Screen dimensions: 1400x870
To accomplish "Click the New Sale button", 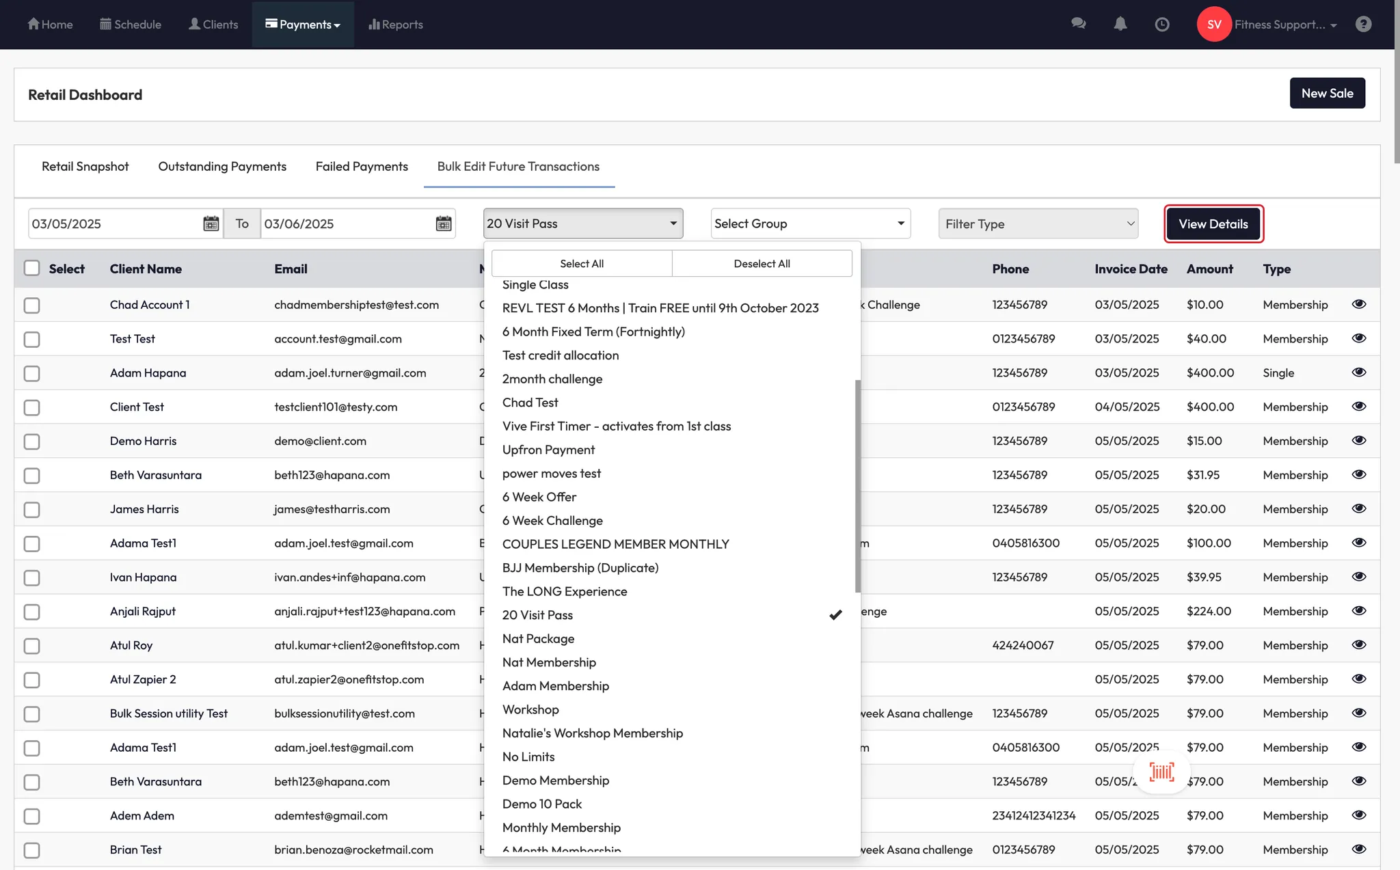I will pyautogui.click(x=1327, y=93).
